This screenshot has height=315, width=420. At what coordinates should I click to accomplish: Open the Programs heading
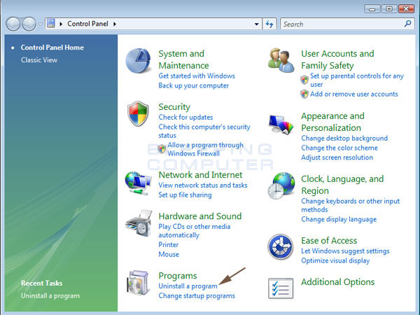click(x=178, y=276)
